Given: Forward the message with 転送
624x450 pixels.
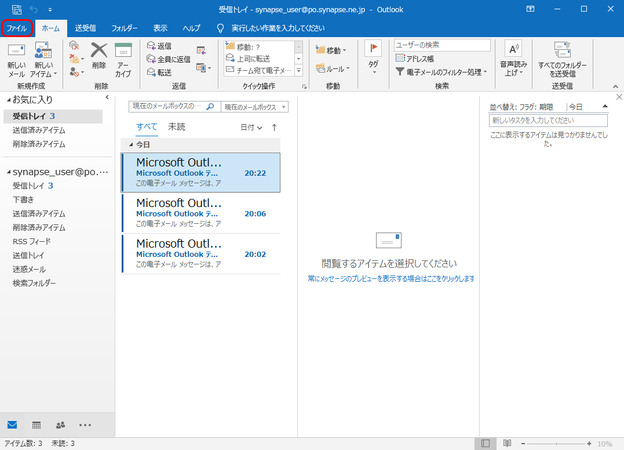Looking at the screenshot, I should tap(159, 72).
